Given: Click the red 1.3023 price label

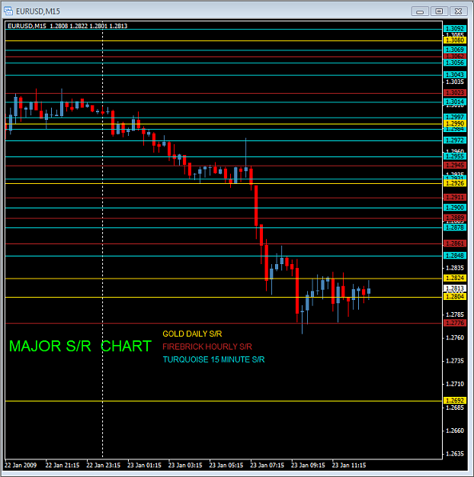Looking at the screenshot, I should pos(455,93).
